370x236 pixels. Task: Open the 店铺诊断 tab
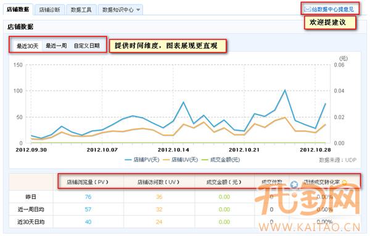click(49, 10)
